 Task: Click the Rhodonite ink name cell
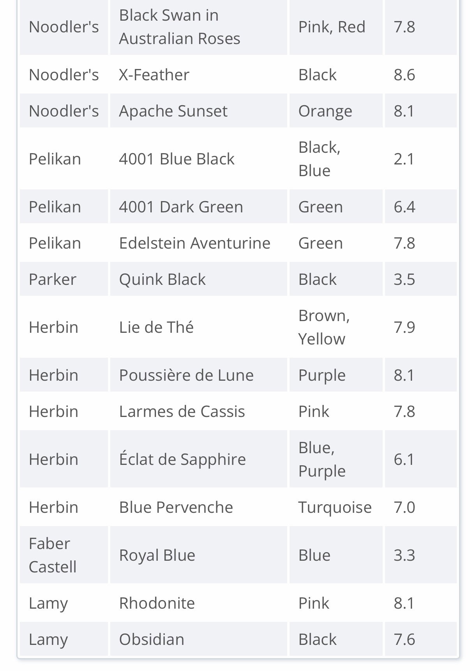pyautogui.click(x=198, y=603)
